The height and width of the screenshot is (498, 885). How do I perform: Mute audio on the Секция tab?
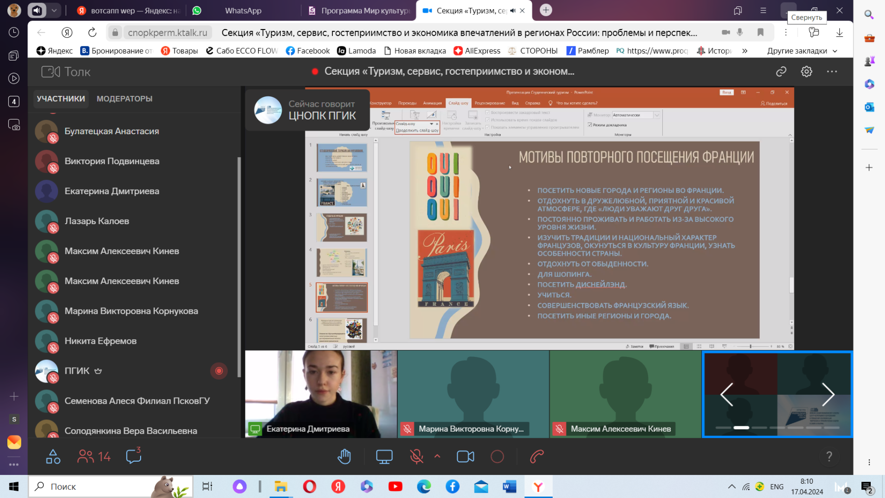tap(513, 11)
